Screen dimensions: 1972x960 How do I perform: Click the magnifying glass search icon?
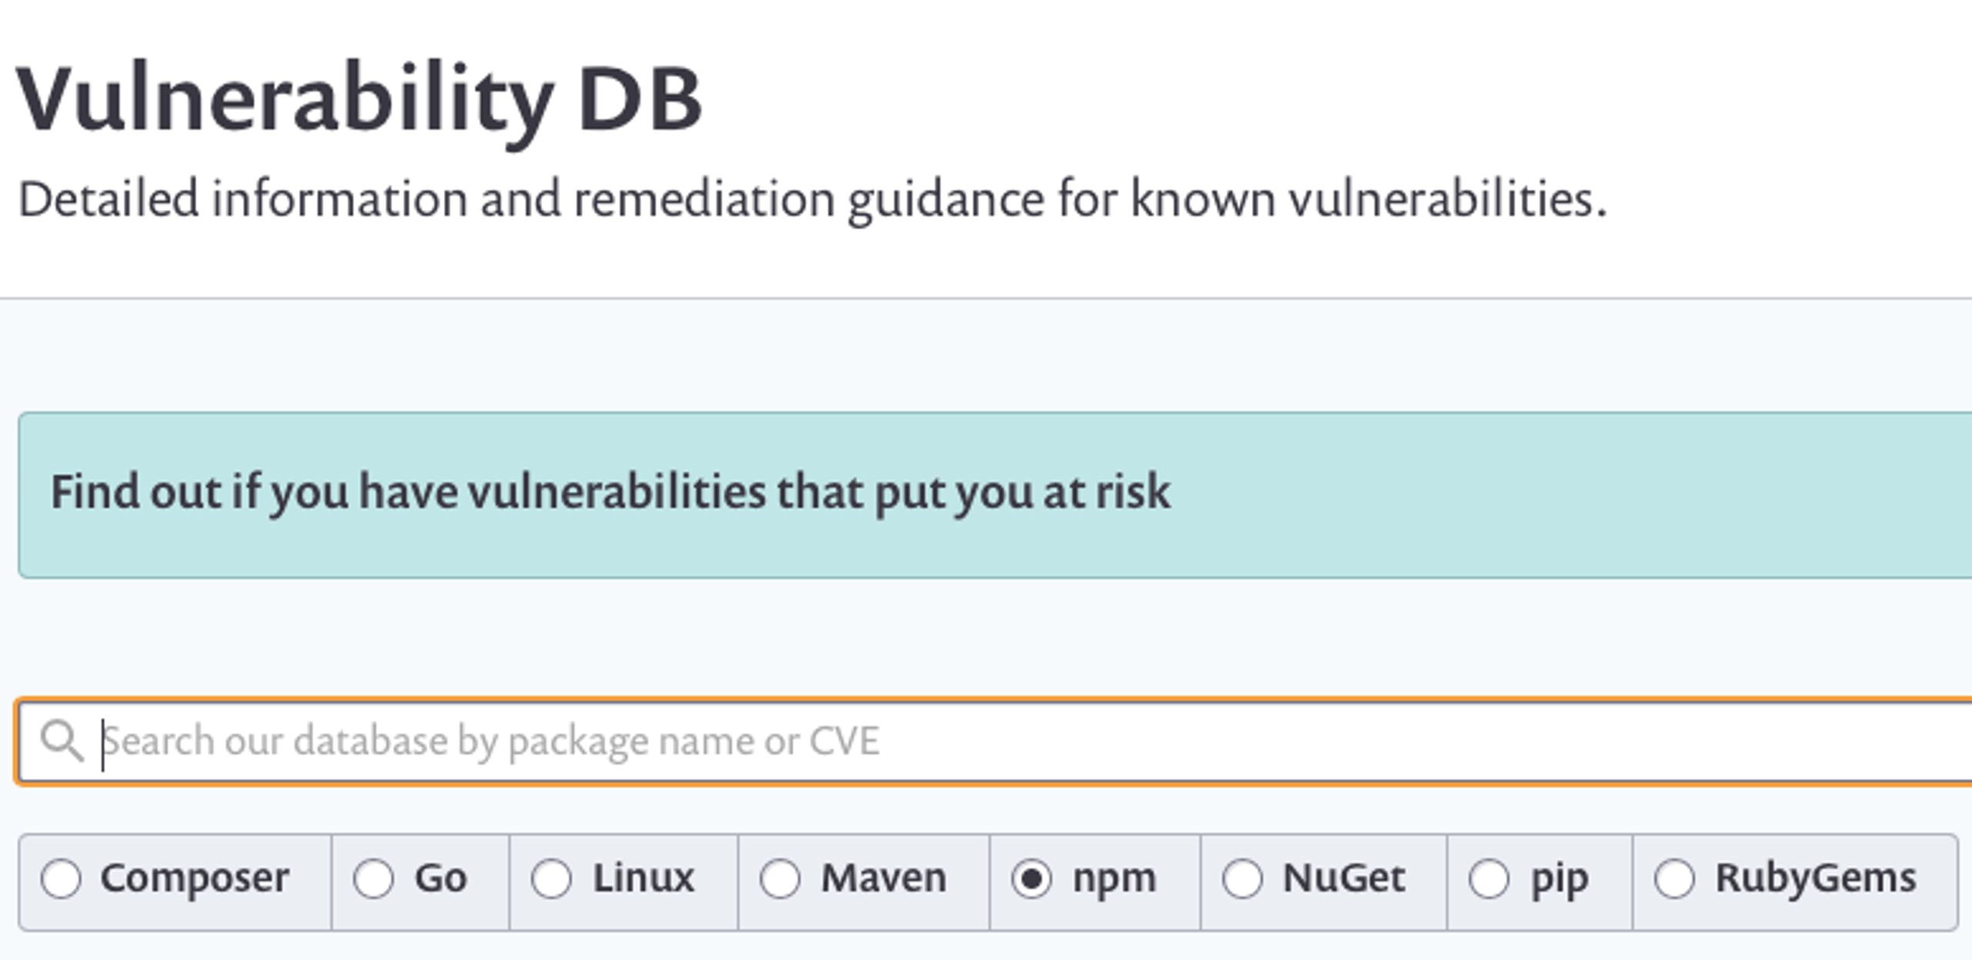coord(62,741)
